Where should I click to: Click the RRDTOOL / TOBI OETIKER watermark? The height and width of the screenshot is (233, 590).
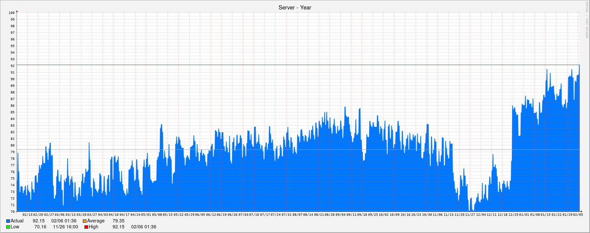pos(587,20)
